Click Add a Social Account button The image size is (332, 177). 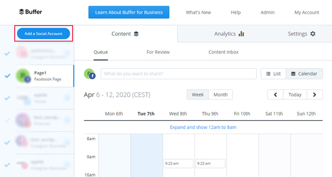(44, 34)
